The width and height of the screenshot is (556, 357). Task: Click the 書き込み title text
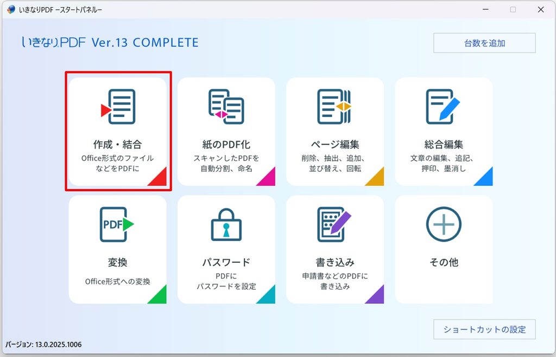[x=335, y=262]
